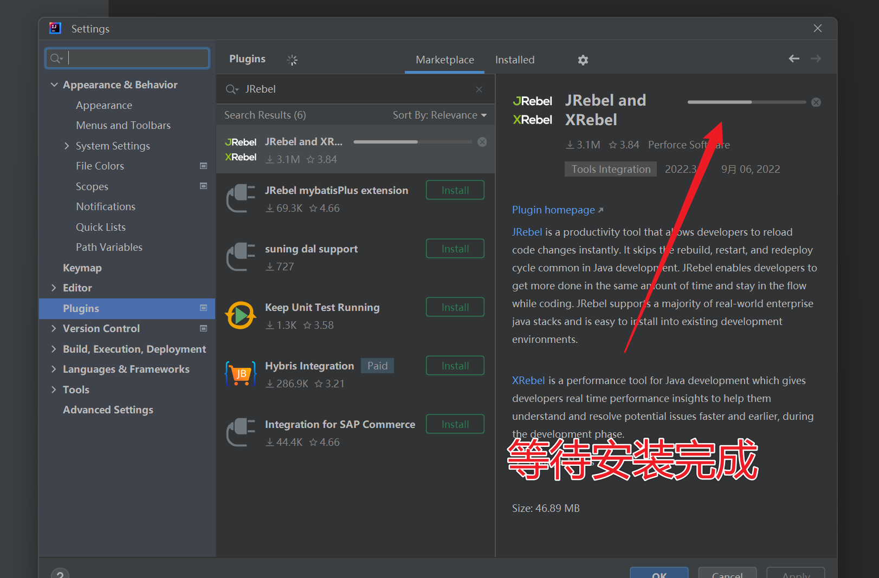Expand Build, Execution, Deployment section

pos(54,349)
